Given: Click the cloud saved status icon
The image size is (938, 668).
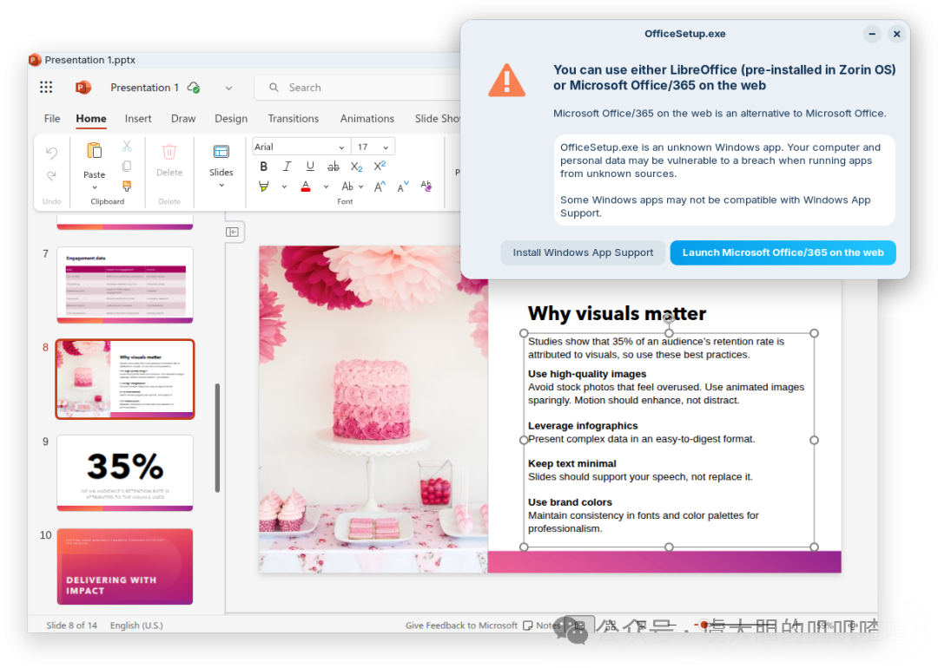Looking at the screenshot, I should point(193,88).
